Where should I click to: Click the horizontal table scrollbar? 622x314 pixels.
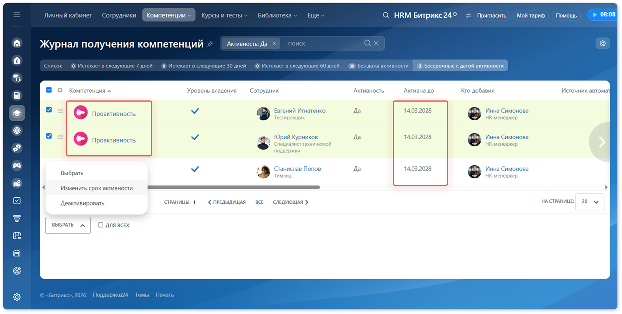(x=233, y=187)
